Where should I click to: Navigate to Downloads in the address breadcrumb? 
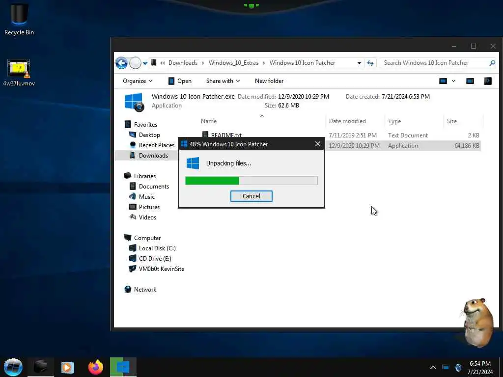(183, 63)
